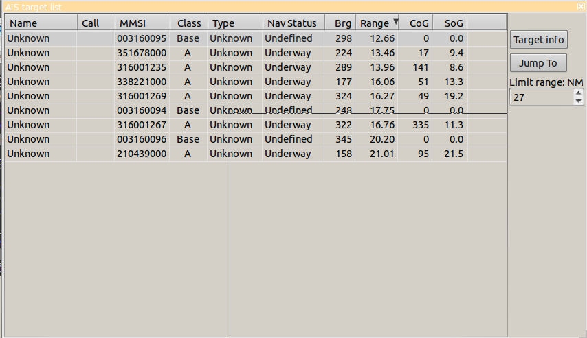Sort by the Class column header
Screen dimensions: 587x338
[189, 23]
